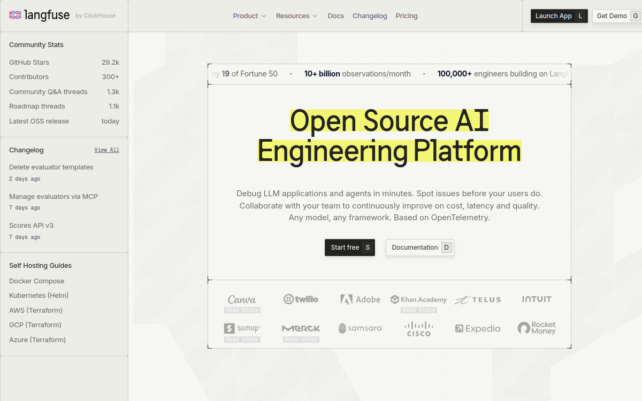Click the 'Open Source AI Engineering Platform' headline
642x401 pixels.
pos(389,136)
